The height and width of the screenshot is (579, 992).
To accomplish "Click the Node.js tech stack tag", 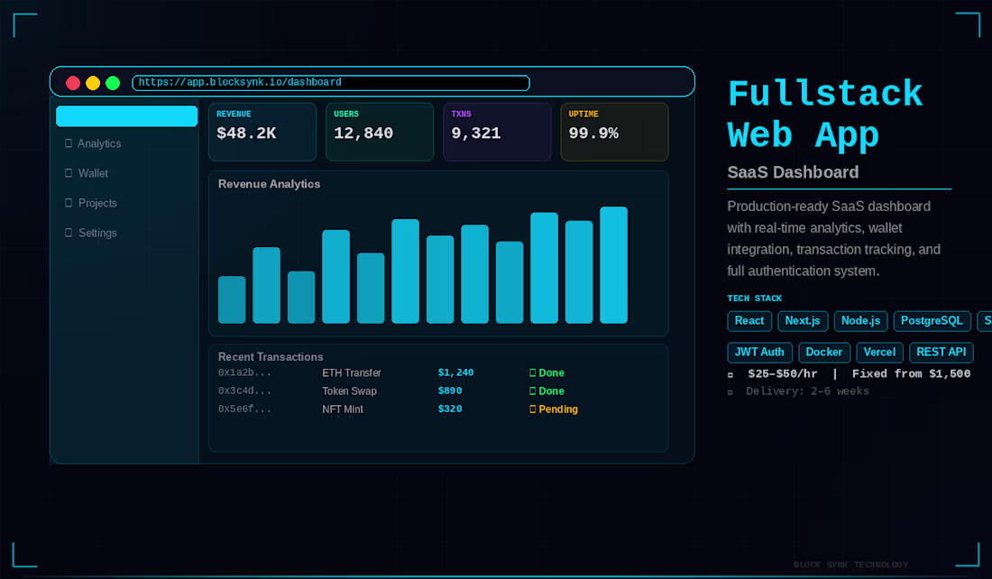I will 861,321.
